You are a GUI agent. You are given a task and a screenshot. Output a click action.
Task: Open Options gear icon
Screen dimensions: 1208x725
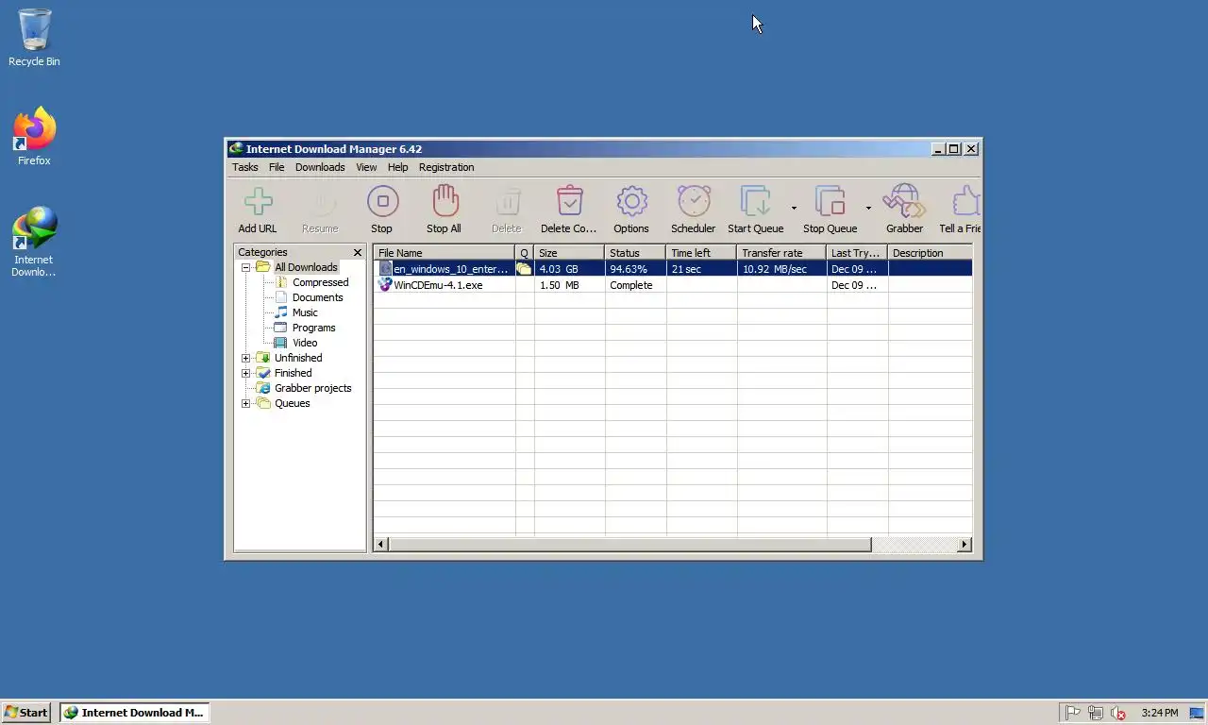(631, 210)
